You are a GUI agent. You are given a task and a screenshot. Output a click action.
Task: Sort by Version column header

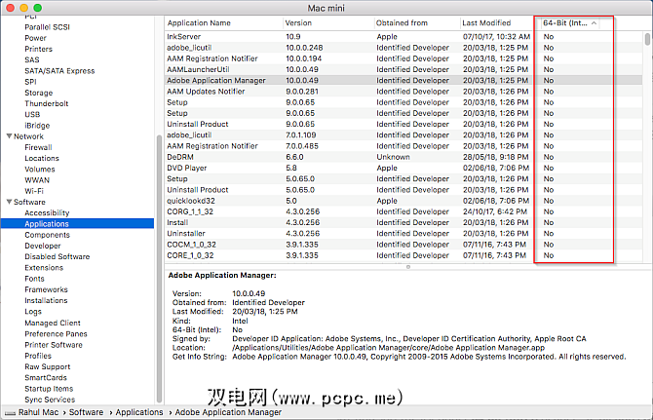tap(298, 22)
